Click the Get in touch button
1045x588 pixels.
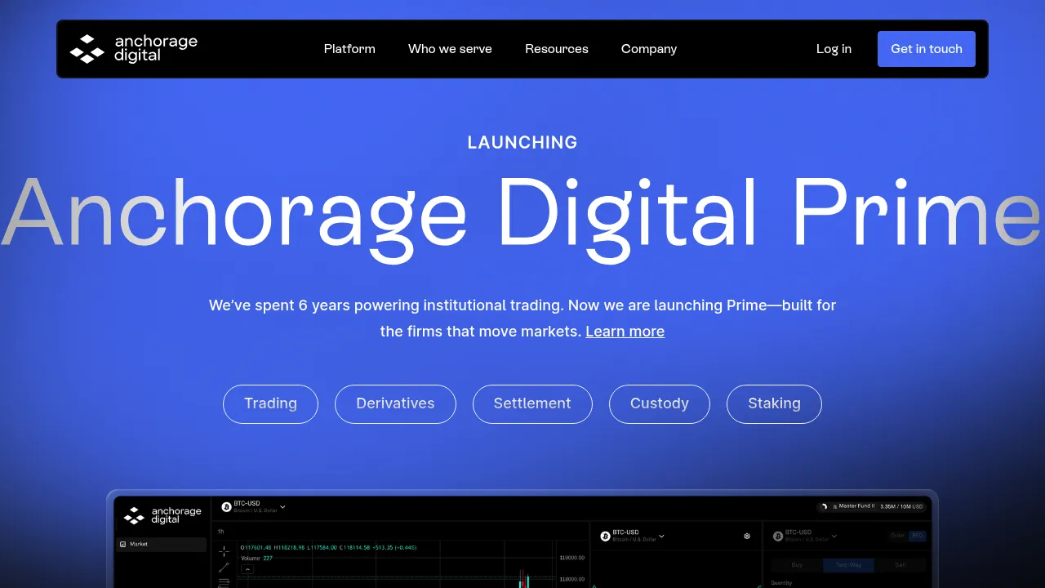[927, 49]
